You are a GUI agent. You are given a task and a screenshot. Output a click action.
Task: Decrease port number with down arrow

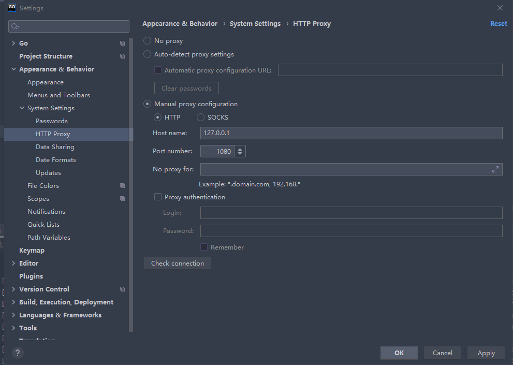[x=240, y=154]
